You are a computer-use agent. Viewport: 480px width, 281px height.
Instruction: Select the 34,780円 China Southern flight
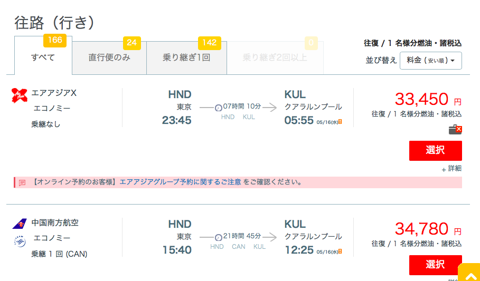click(x=435, y=265)
